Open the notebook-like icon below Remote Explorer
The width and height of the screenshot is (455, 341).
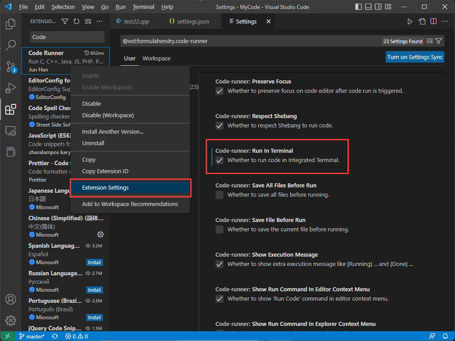(11, 152)
